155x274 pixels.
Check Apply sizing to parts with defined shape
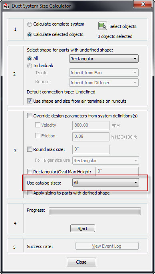(x=30, y=193)
